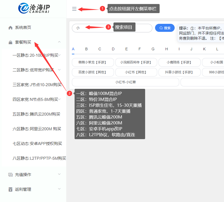224x202 pixels.
Task: Open 三区家宽:J节点10-20M购买 menu item
Action: click(x=37, y=85)
